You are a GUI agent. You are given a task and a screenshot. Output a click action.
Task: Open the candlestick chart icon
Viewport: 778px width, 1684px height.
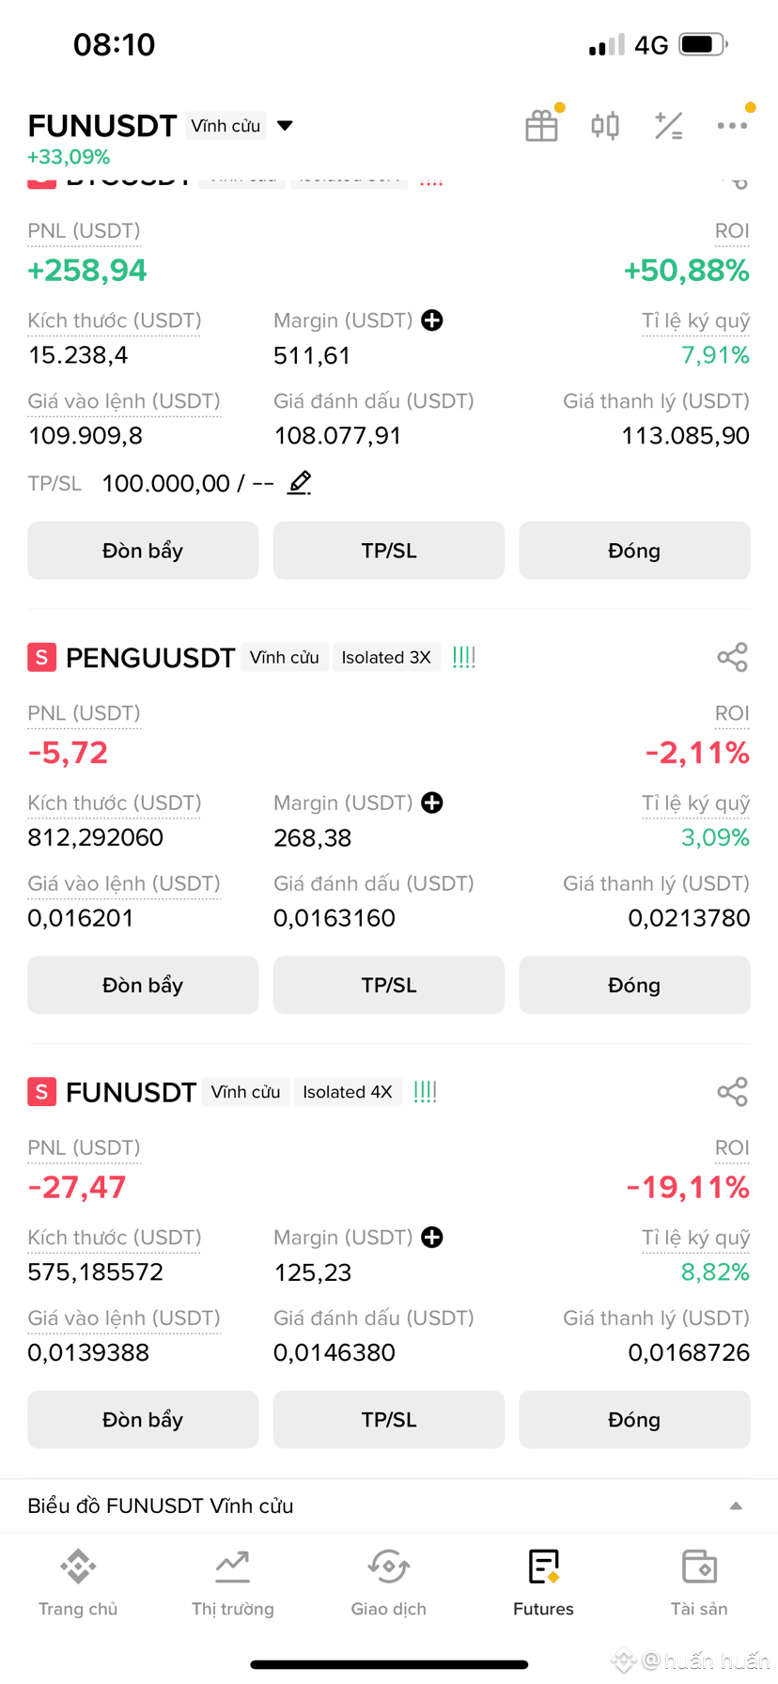605,126
